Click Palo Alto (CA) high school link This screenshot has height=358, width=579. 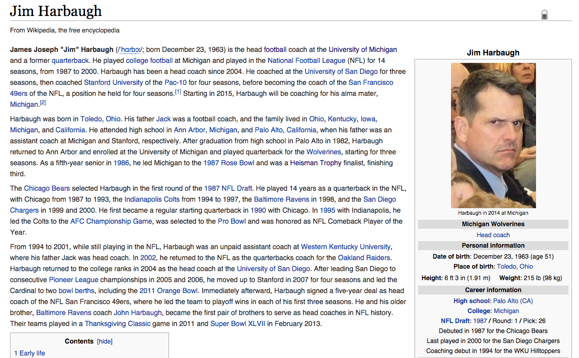512,301
